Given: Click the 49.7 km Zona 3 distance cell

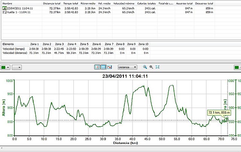Looking at the screenshot, I should coord(59,53).
